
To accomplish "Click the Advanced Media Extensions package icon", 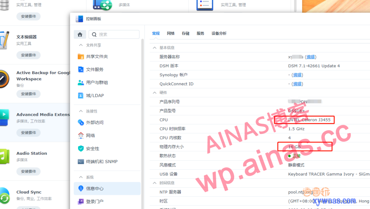I will point(4,118).
